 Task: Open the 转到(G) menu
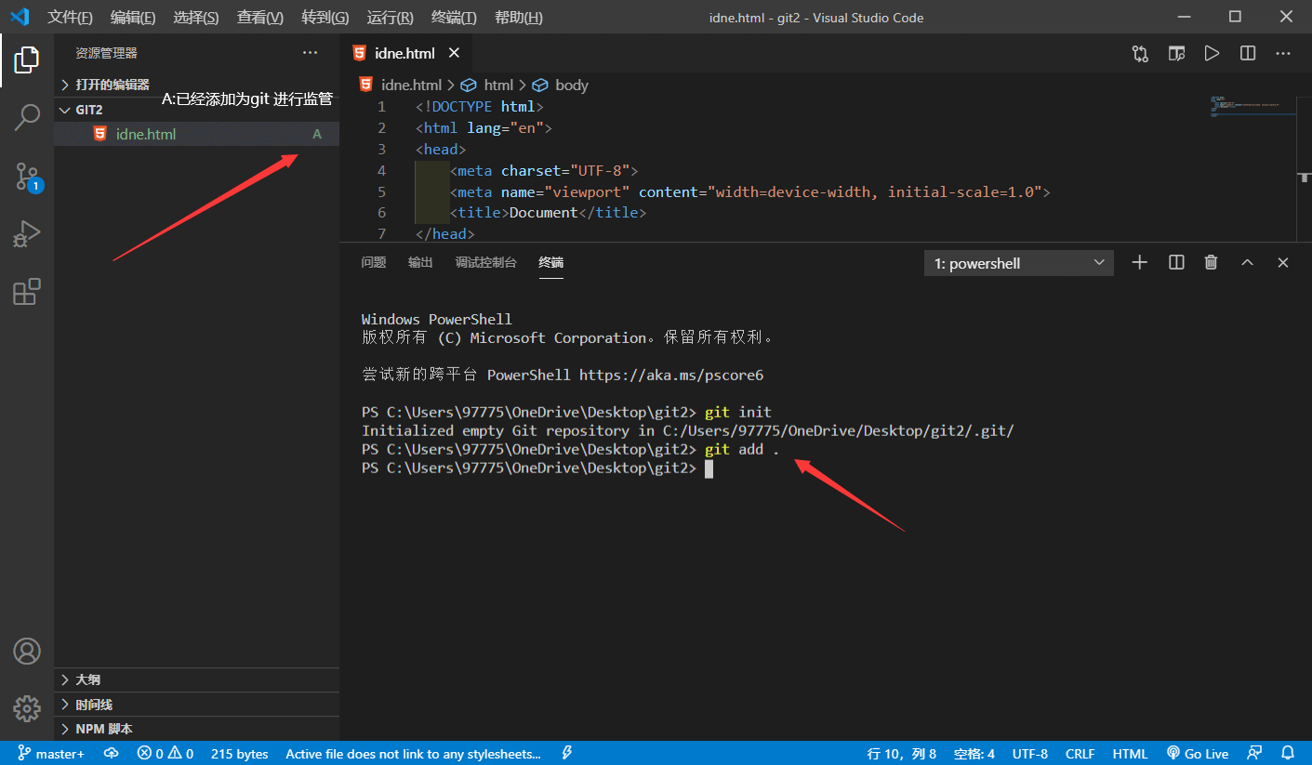pos(325,18)
